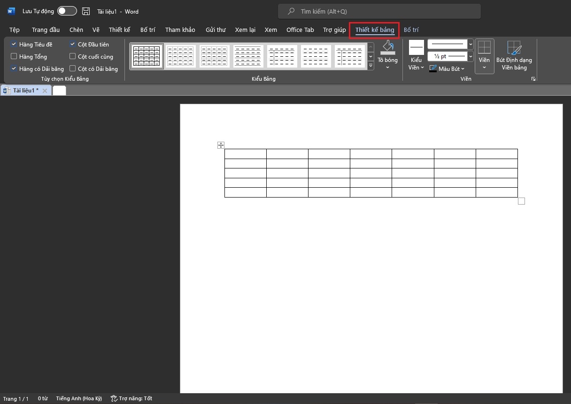
Task: Enable the Hàng Tổng checkbox
Action: 14,57
